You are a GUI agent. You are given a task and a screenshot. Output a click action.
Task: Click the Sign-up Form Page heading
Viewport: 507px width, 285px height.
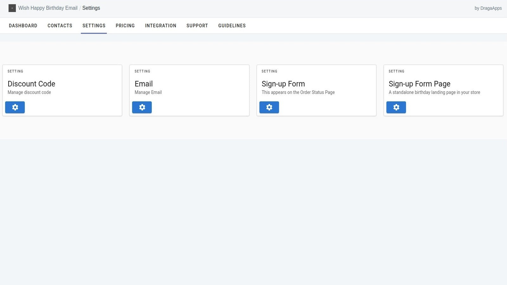(x=420, y=84)
